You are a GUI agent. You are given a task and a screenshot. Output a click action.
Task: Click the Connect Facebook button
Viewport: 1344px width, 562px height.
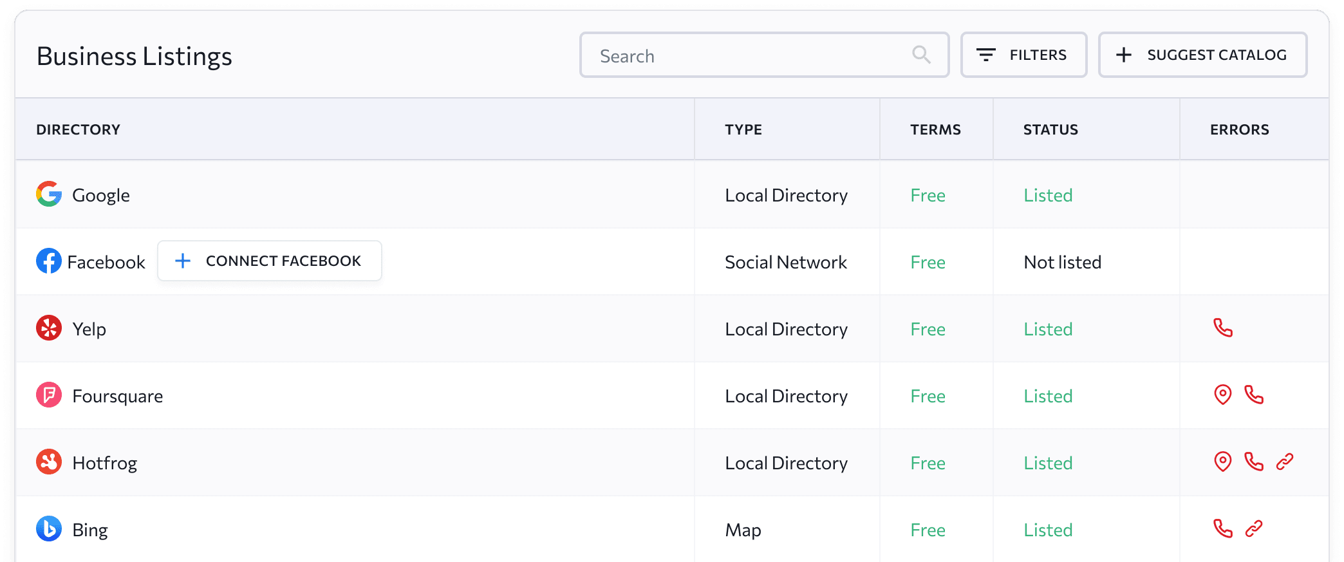(x=270, y=261)
